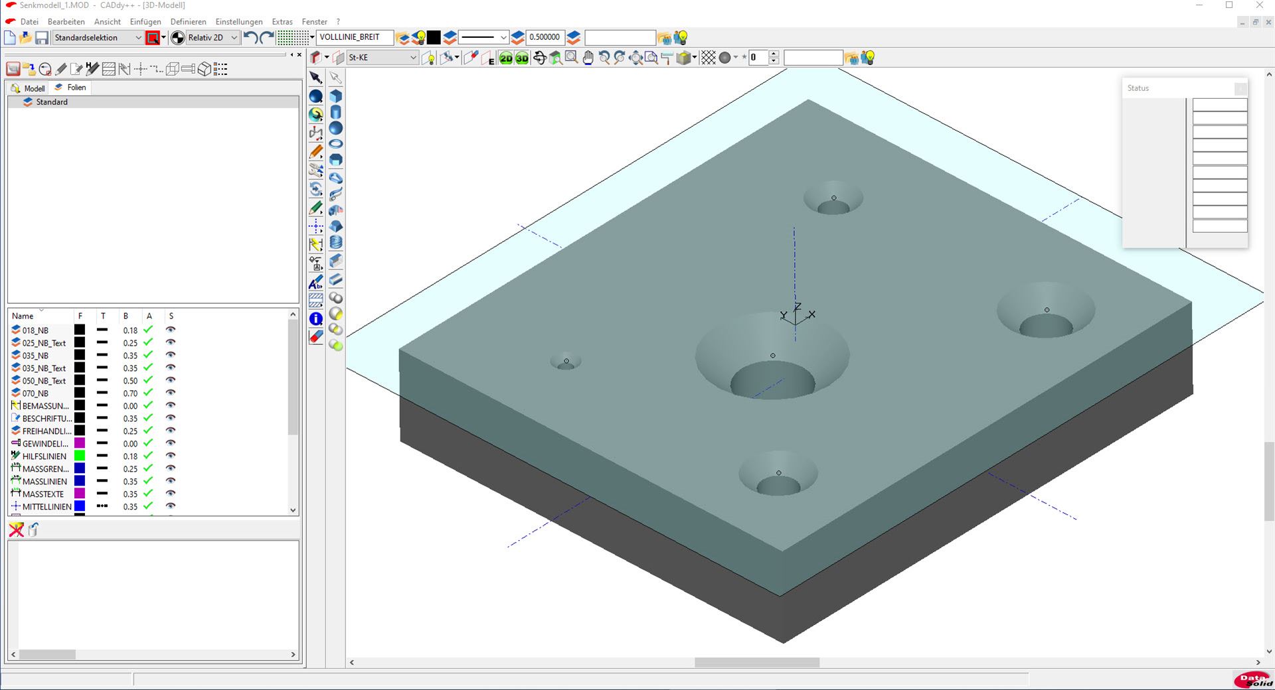Open the Ansicht menu

point(108,22)
